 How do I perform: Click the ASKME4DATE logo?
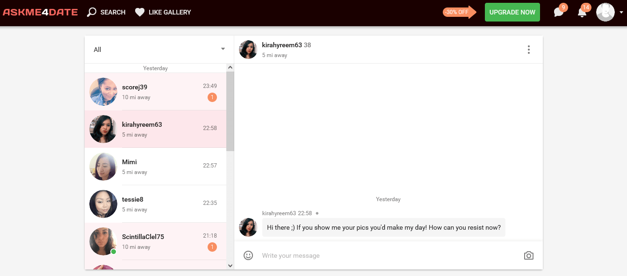point(40,12)
